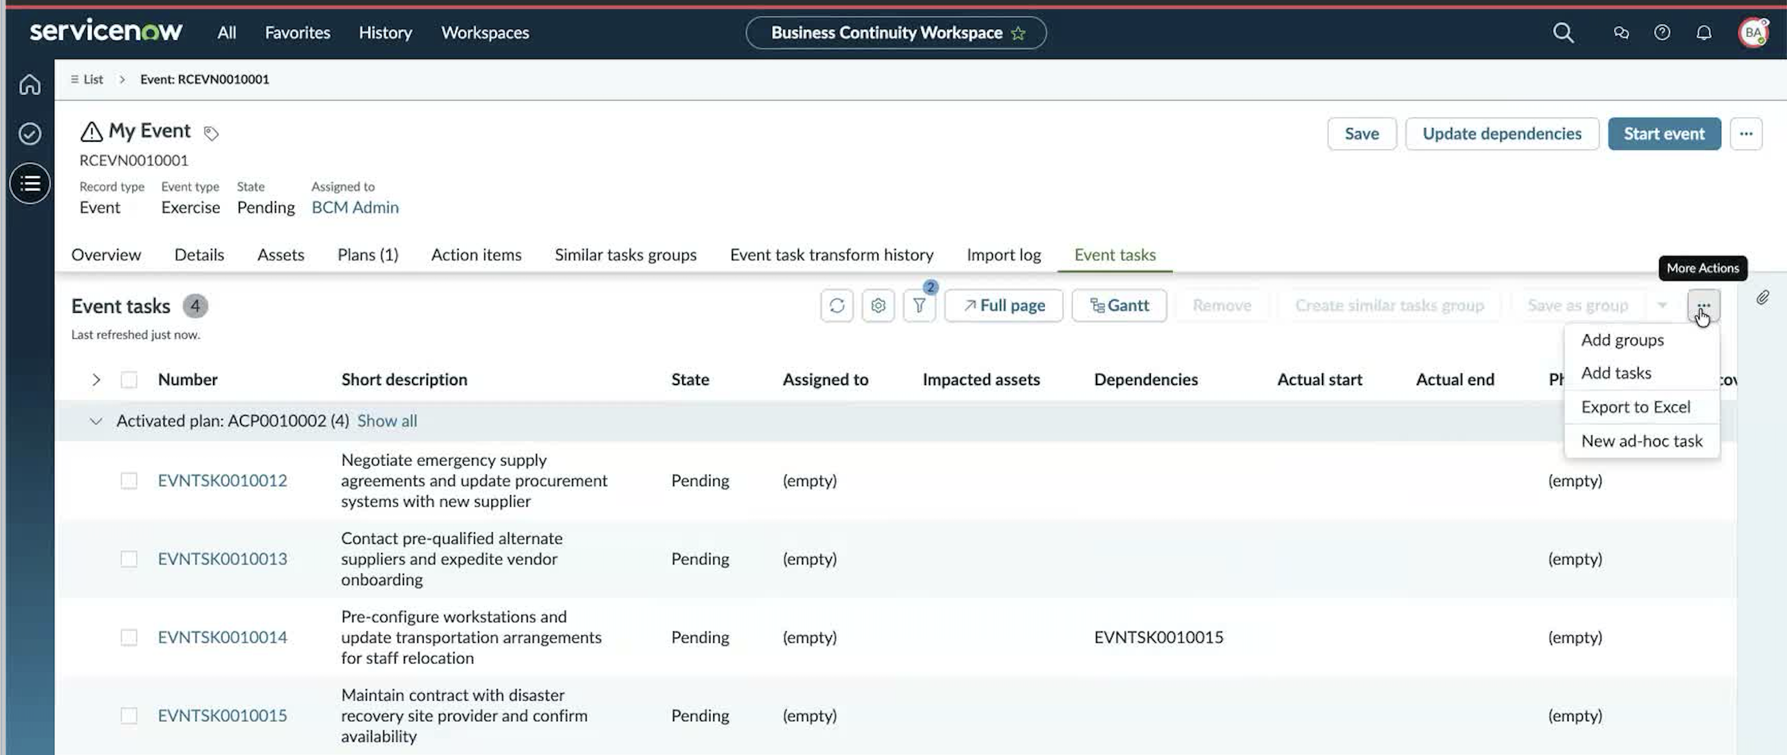Click the Business Continuity Workspace pill
Screen dimensions: 1787x755
point(896,33)
